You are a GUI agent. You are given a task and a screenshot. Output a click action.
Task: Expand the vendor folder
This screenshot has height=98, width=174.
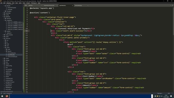3,64
